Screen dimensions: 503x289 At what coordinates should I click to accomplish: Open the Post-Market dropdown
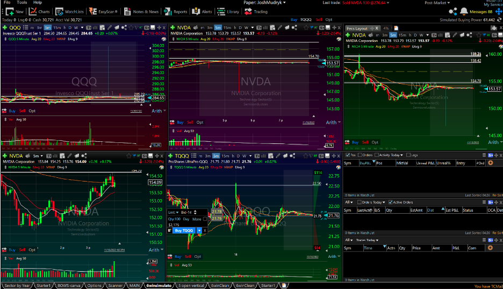[x=437, y=3]
